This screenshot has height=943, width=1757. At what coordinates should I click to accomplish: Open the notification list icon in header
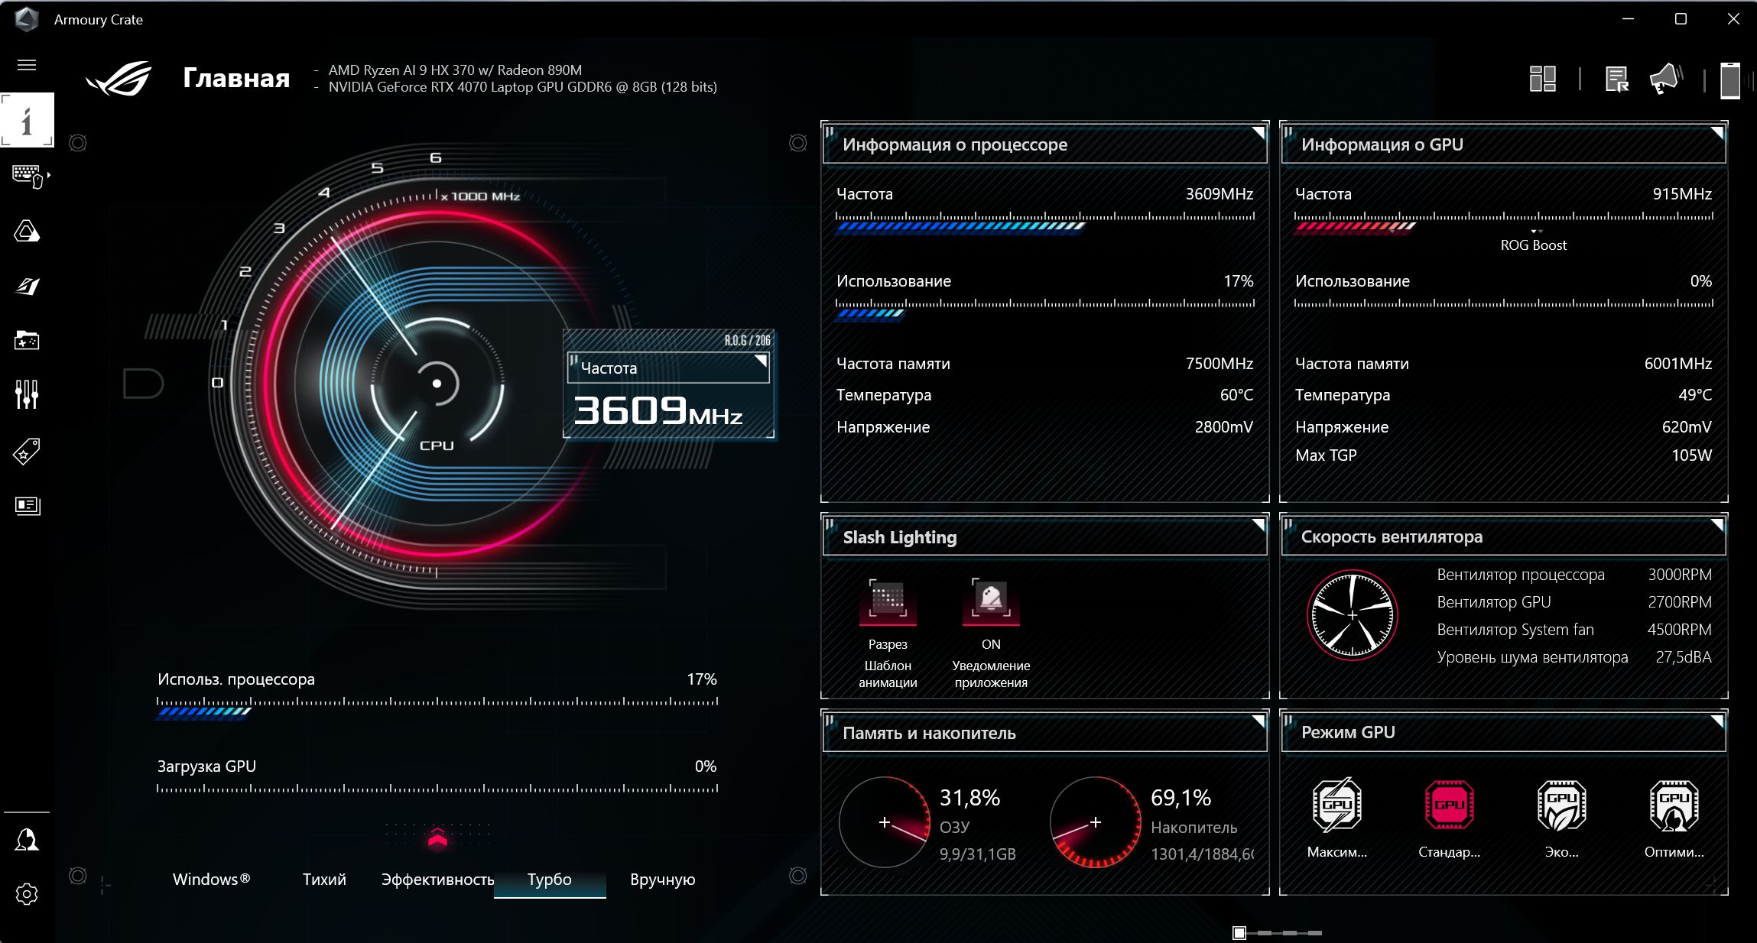[x=1616, y=79]
